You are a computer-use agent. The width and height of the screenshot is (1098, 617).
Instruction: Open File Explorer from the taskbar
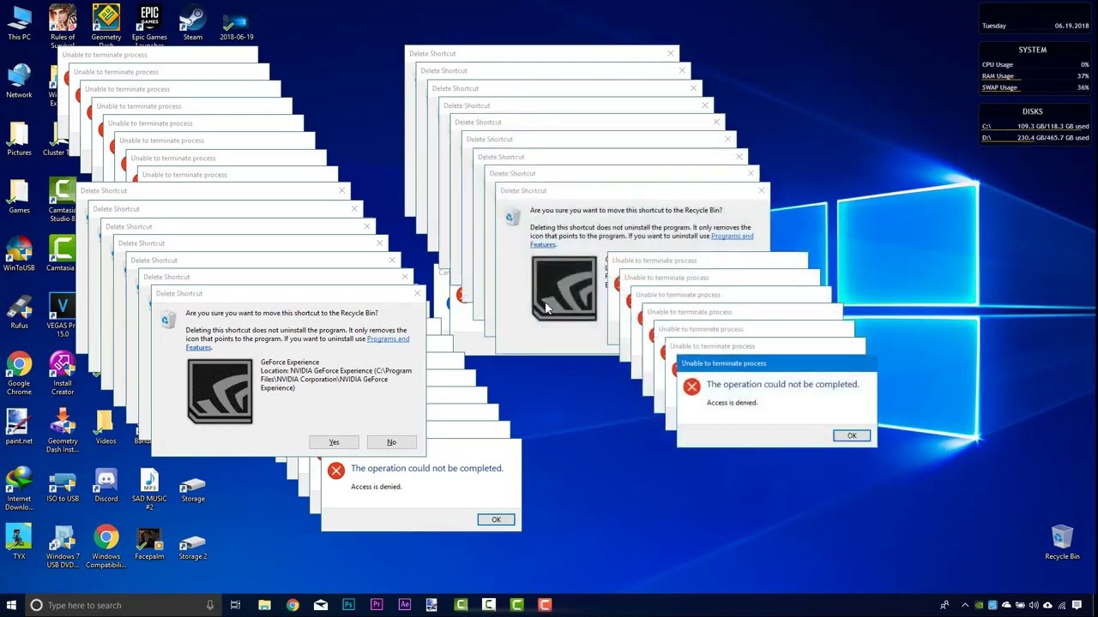(264, 605)
